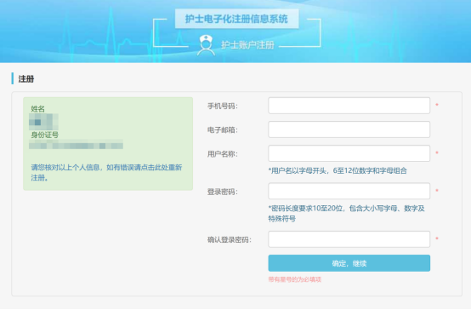Click the re-register link text 请您核对以上个人信息
Viewport: 471px width, 310px height.
(106, 172)
